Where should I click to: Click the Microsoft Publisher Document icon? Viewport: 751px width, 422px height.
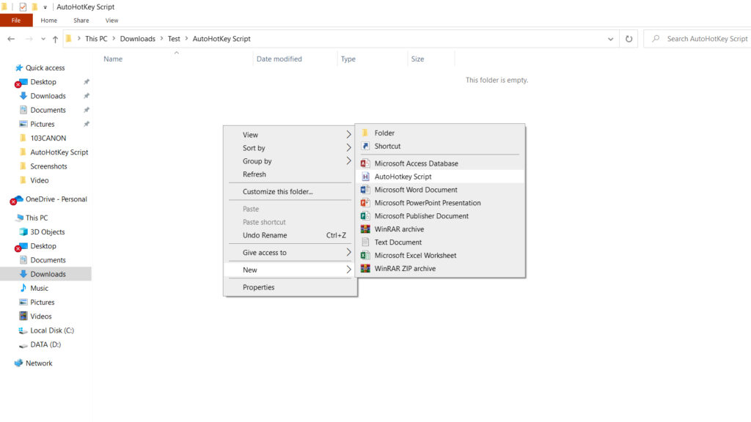click(365, 216)
